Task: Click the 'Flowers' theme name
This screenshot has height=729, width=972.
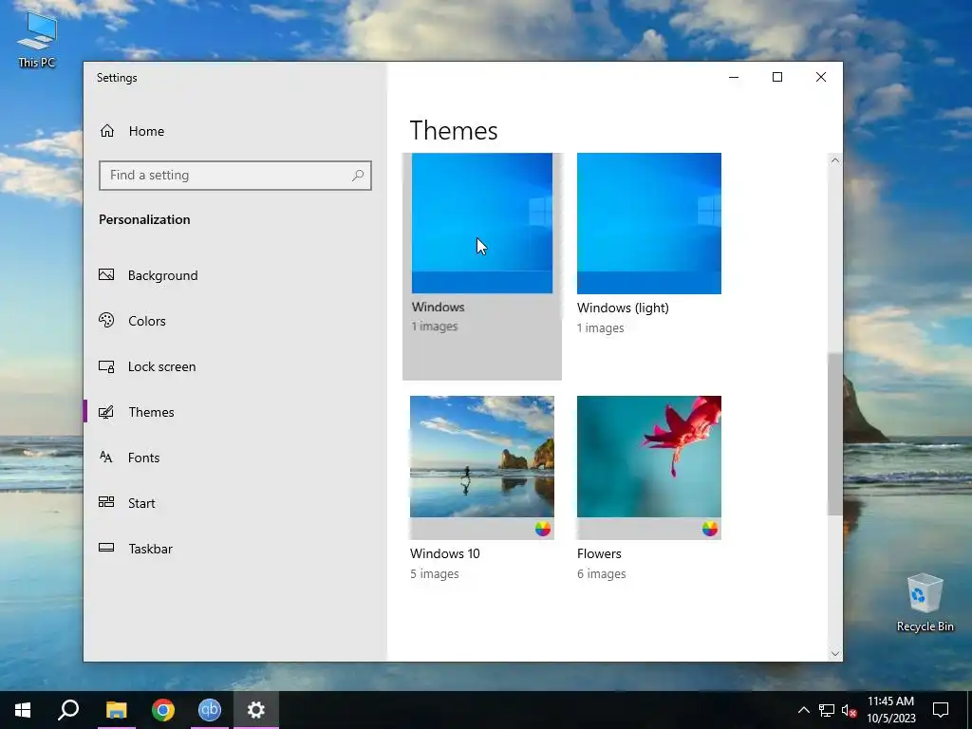Action: pos(599,553)
